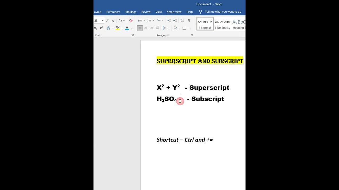Apply subscript formatting
Image resolution: width=339 pixels, height=190 pixels.
[x=95, y=28]
